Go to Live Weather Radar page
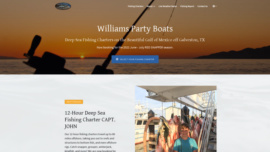270x152 pixels. [x=167, y=6]
